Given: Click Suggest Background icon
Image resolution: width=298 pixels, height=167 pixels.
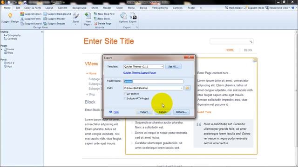Looking at the screenshot, I should (x=45, y=14).
